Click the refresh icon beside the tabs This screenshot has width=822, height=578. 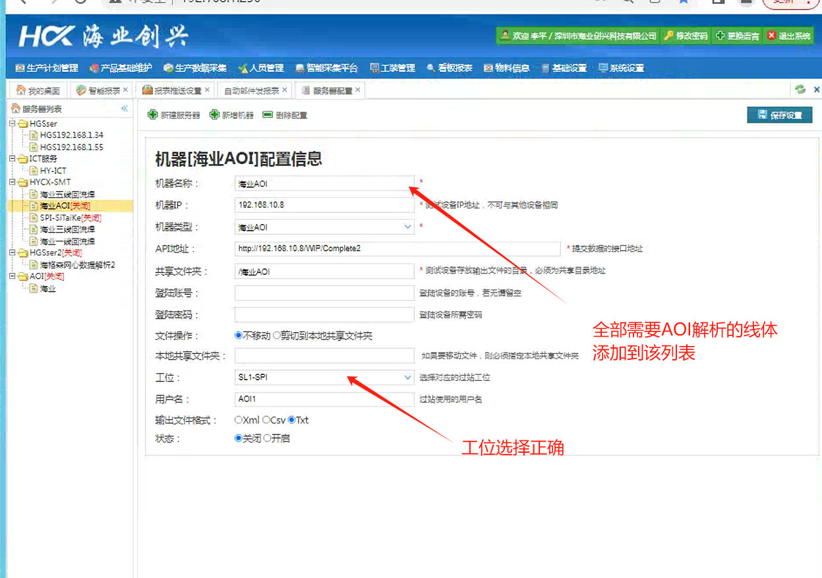point(800,90)
